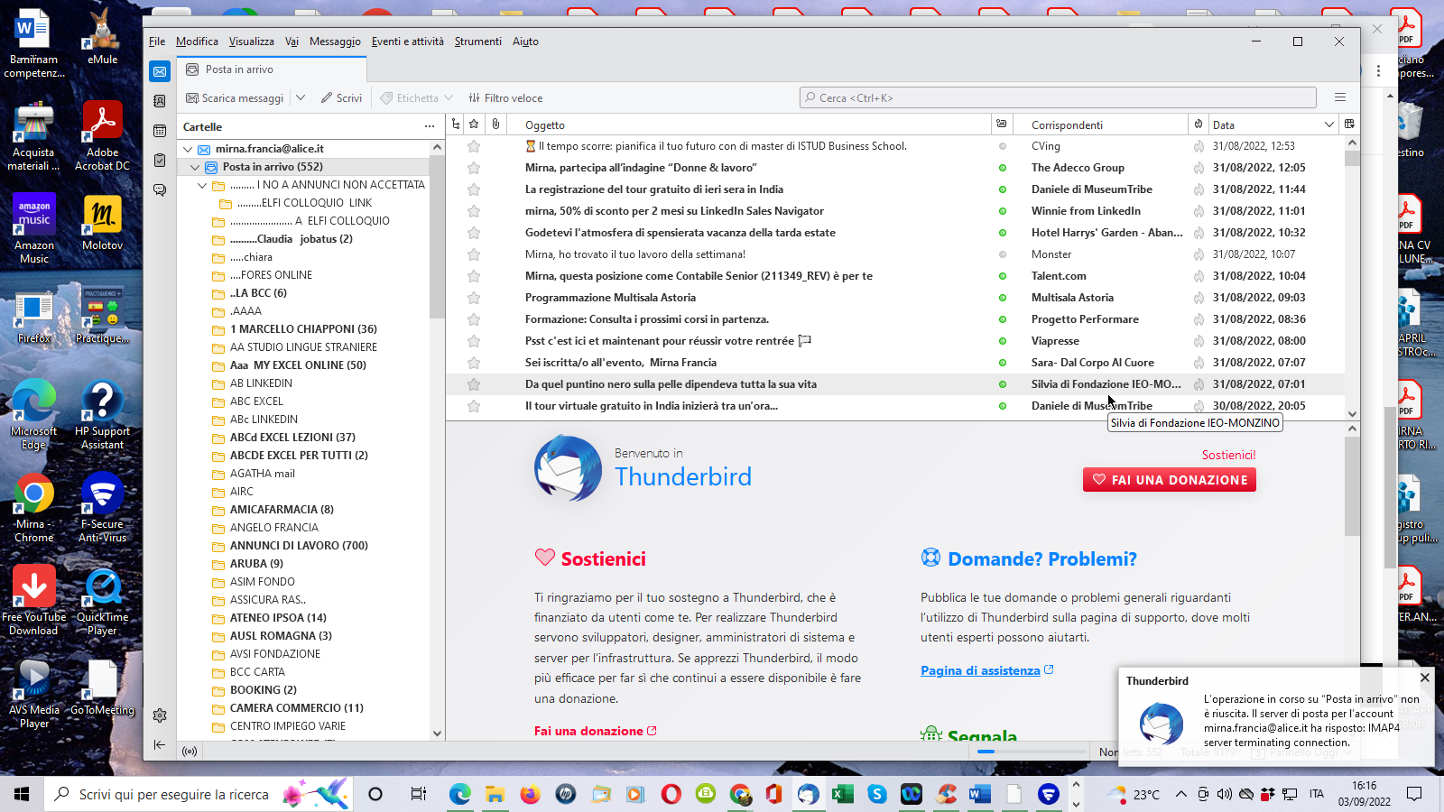Open the Mail space icon in sidebar
Image resolution: width=1444 pixels, height=812 pixels.
click(x=160, y=71)
